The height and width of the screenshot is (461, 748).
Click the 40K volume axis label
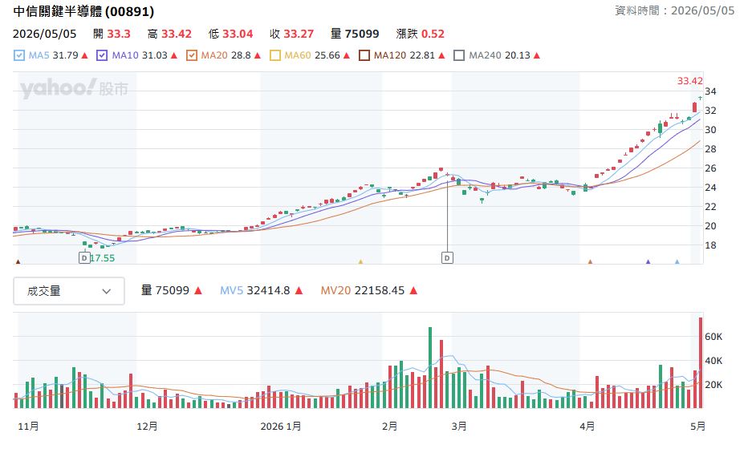click(713, 361)
